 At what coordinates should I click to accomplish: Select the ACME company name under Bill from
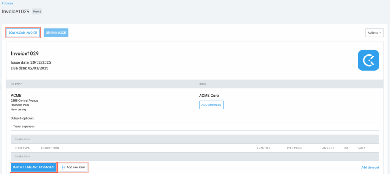16,96
